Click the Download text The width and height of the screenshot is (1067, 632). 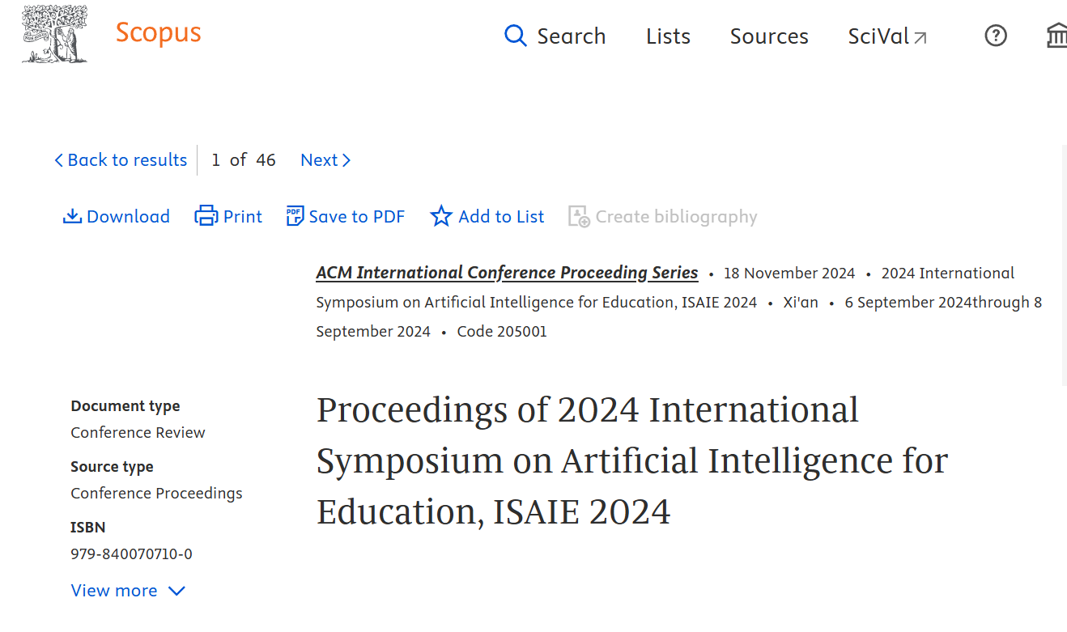click(x=128, y=217)
